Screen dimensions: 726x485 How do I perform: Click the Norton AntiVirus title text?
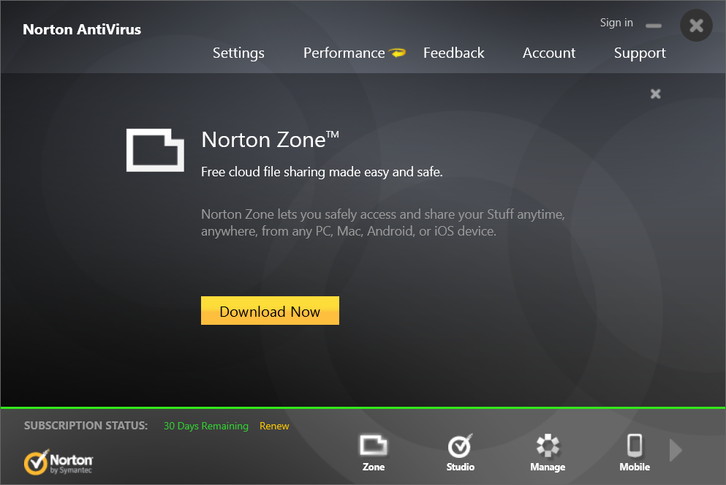(x=82, y=30)
